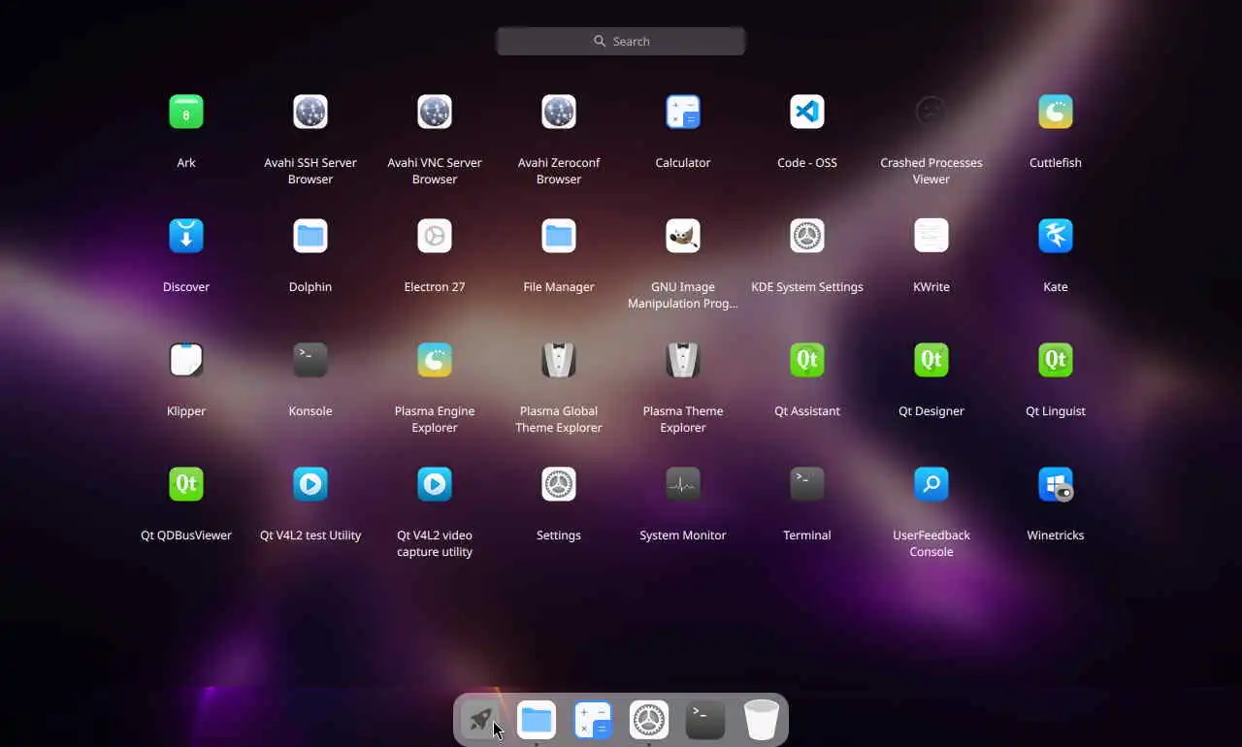Launch Avahi SSH Server Browser
Screen dimensions: 1242x747
[x=310, y=112]
